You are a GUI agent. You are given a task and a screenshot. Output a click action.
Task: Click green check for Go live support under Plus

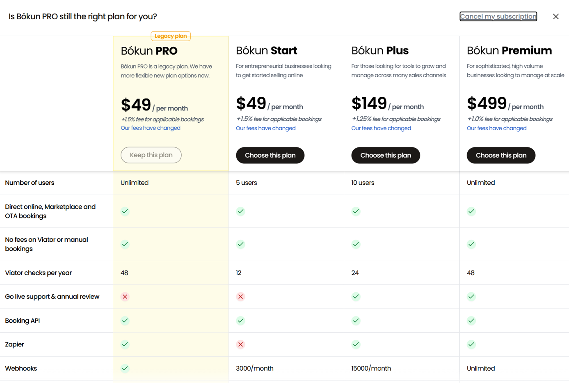(x=356, y=297)
